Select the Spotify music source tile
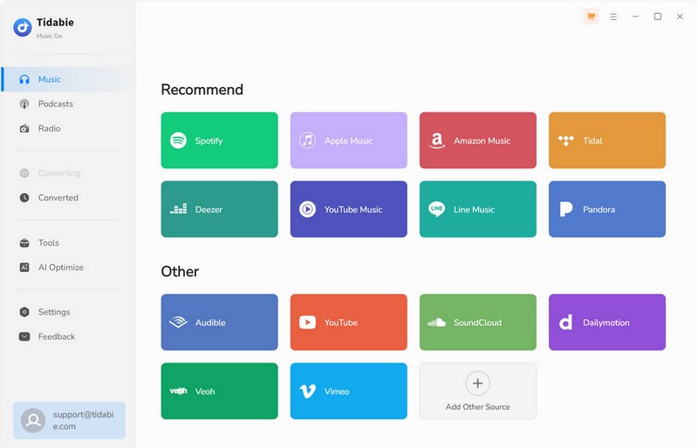The image size is (698, 448). 219,140
